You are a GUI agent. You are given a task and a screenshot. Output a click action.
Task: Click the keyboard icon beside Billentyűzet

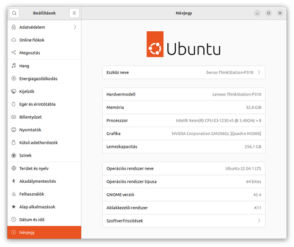pyautogui.click(x=13, y=117)
